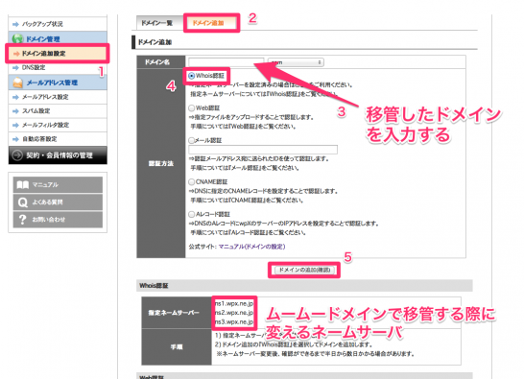Open the マニュアル button
Screen dimensions: 524x379
click(58, 184)
